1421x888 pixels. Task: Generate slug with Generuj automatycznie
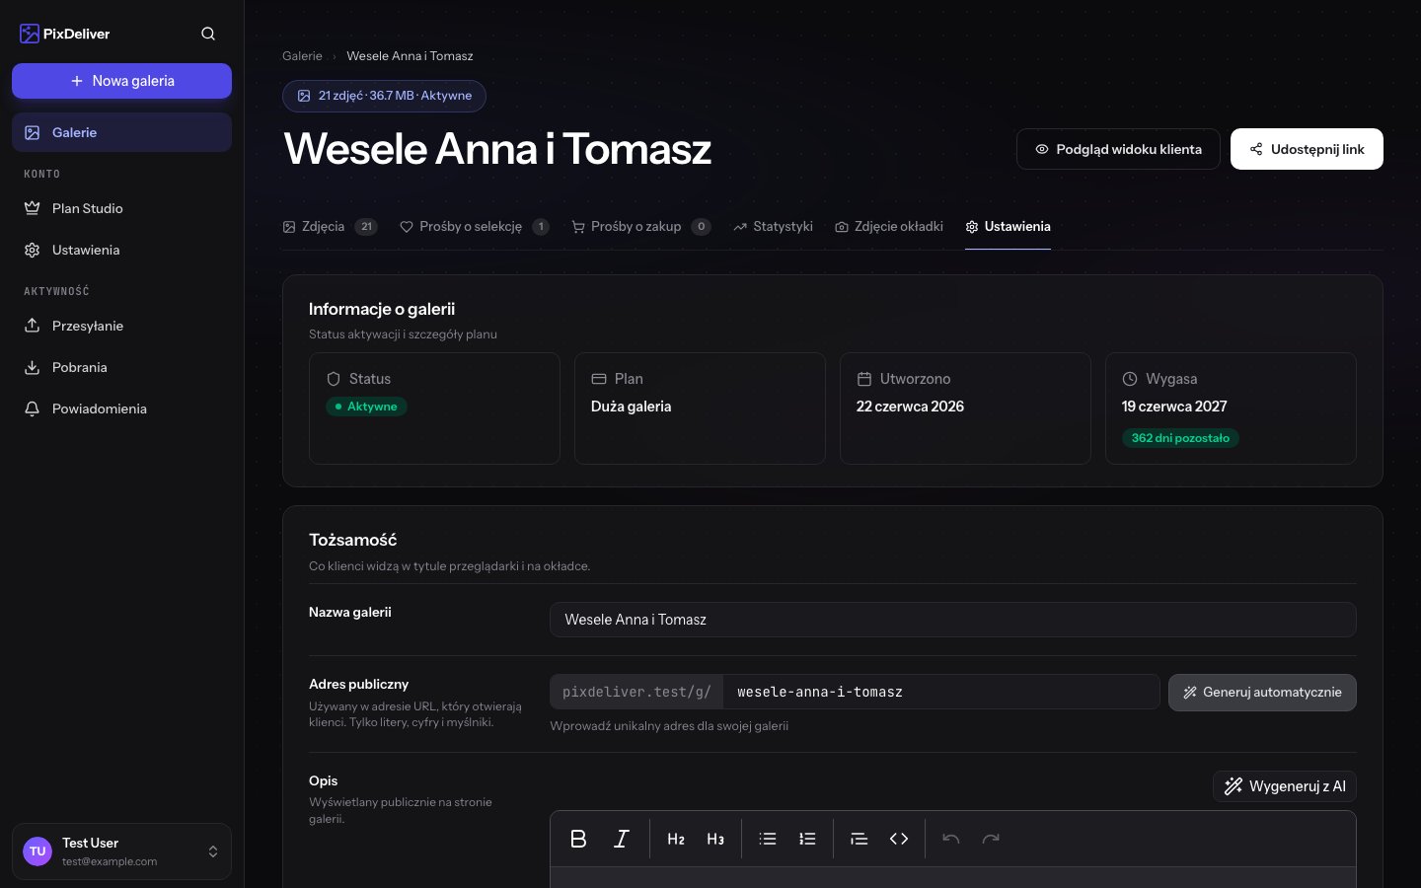click(x=1262, y=692)
